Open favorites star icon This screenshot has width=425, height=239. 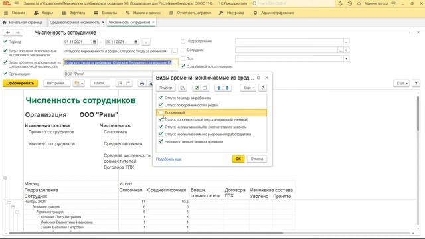click(x=359, y=3)
